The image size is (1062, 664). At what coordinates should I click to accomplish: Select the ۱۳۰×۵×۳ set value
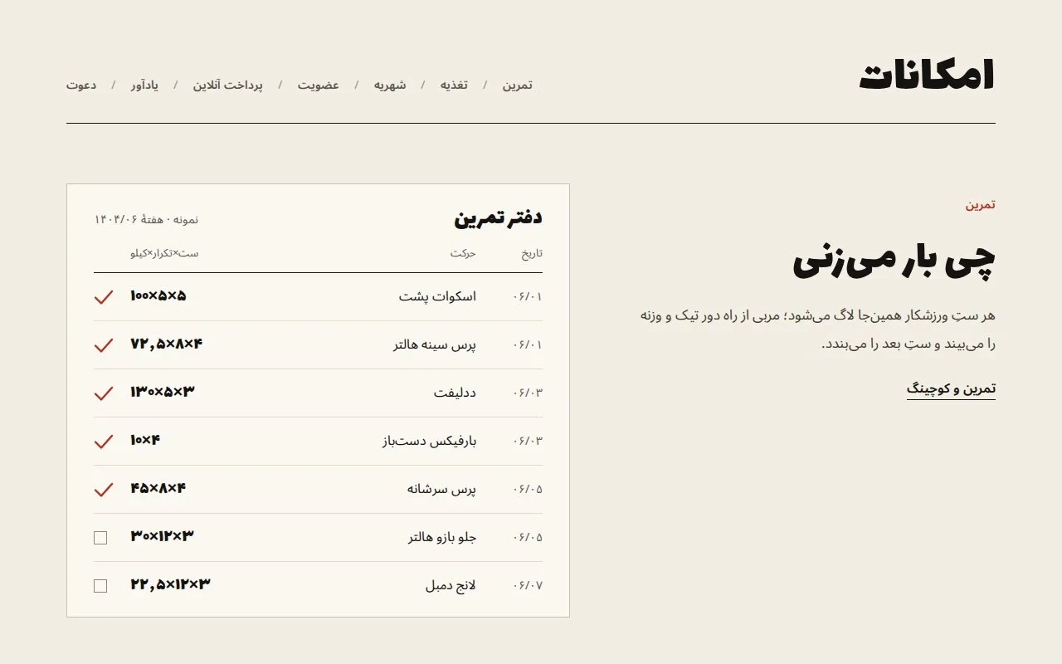coord(163,392)
